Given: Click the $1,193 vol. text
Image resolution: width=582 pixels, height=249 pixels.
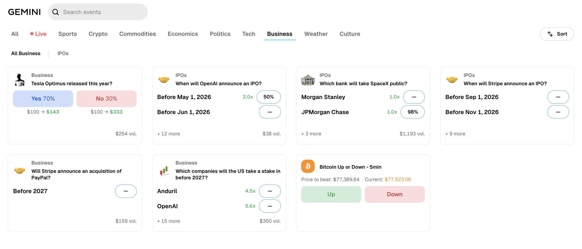Looking at the screenshot, I should click(x=412, y=134).
